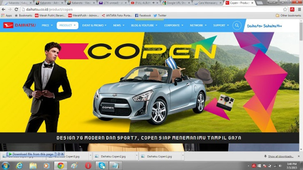Image resolution: width=303 pixels, height=170 pixels.
Task: Open the ANTARA Foto bookmark
Action: pyautogui.click(x=117, y=16)
